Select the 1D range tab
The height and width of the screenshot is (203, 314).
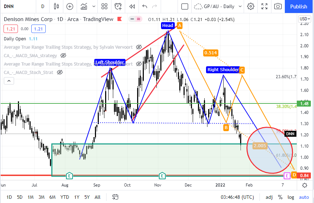tap(9, 197)
